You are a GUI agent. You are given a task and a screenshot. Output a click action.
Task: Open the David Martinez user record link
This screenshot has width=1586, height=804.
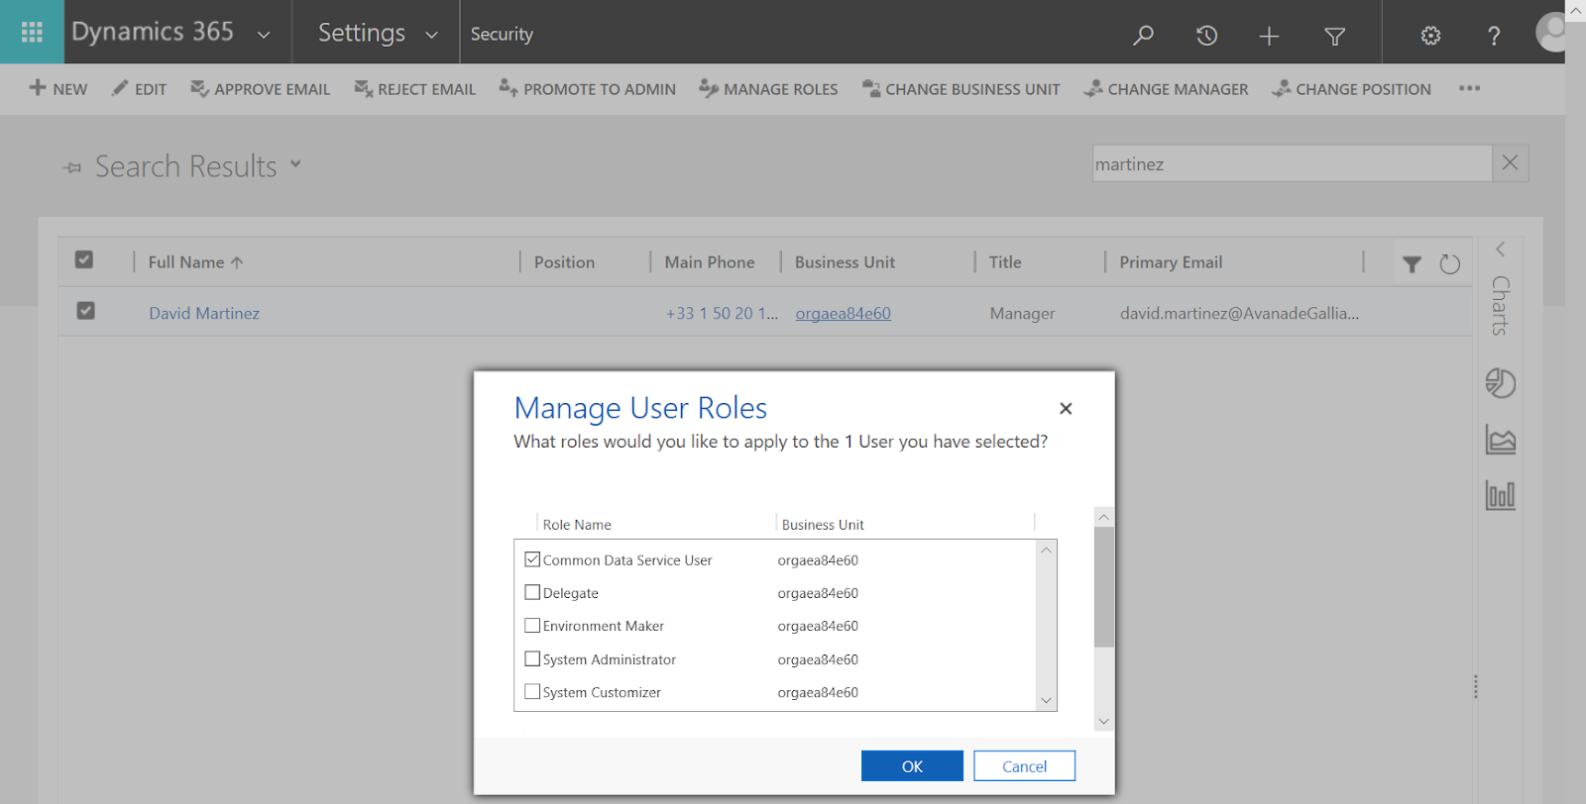204,313
